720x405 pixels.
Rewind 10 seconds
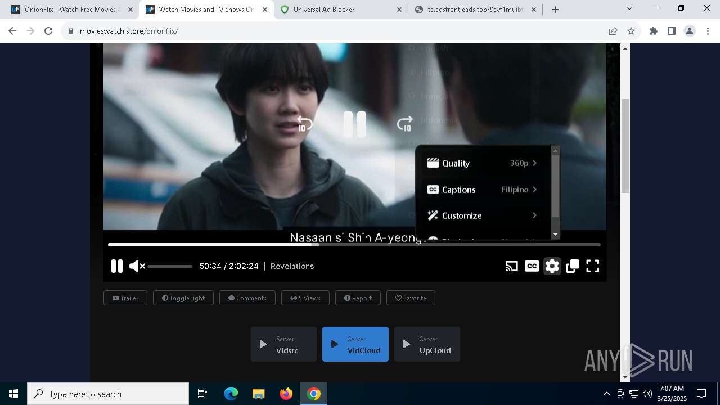[304, 124]
